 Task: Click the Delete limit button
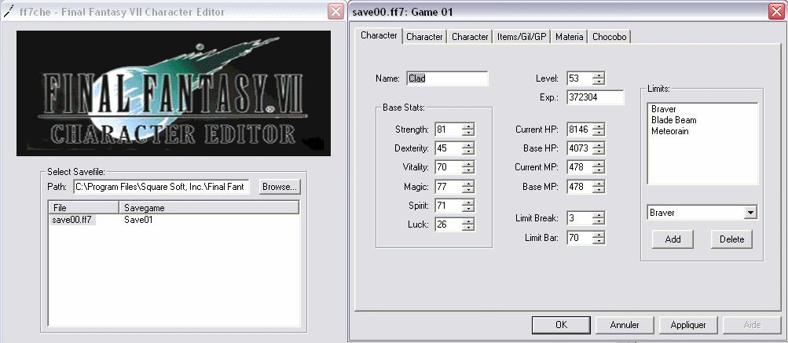[731, 239]
